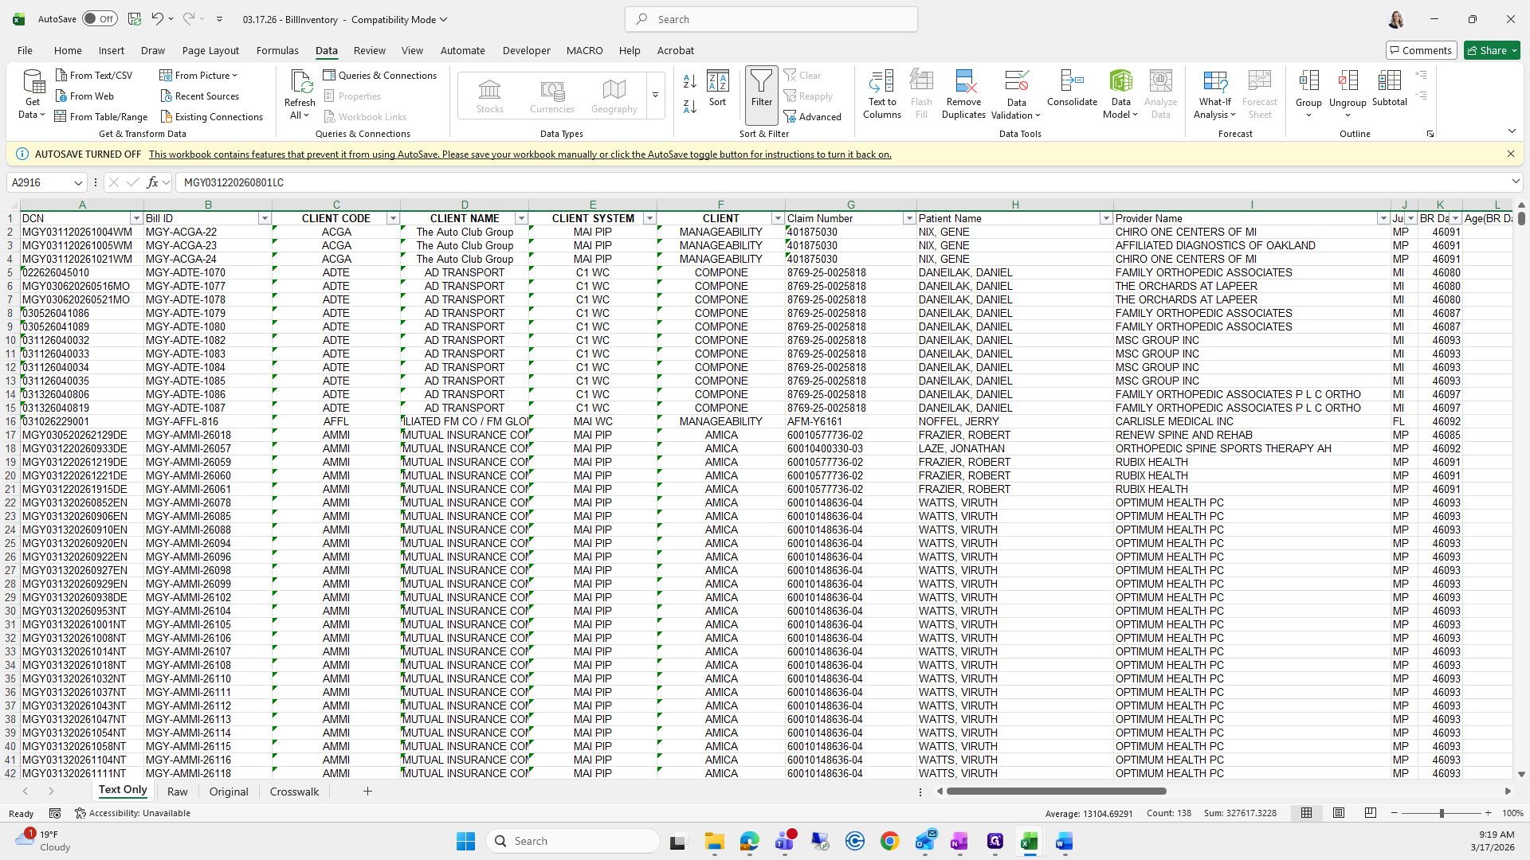
Task: Click Advanced filter icon
Action: coord(813,116)
